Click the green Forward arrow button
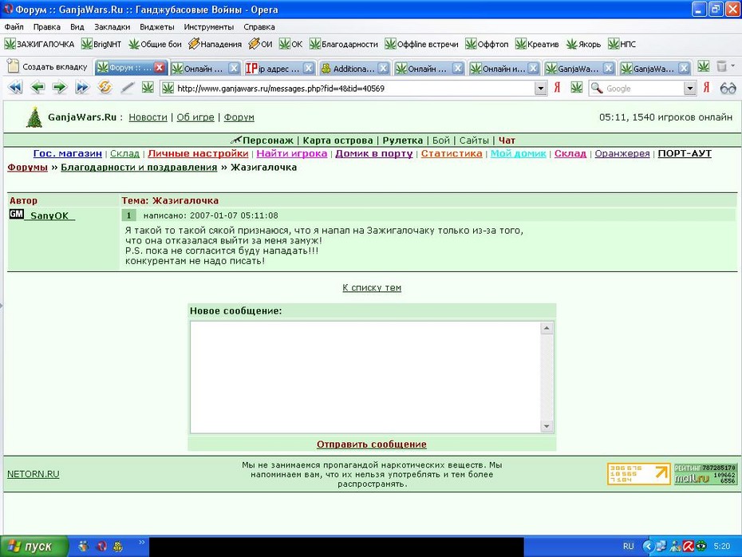This screenshot has height=557, width=742. [x=60, y=88]
